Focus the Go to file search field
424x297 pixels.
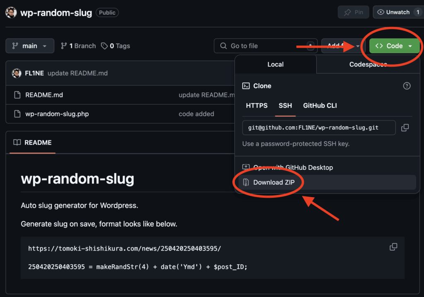265,46
